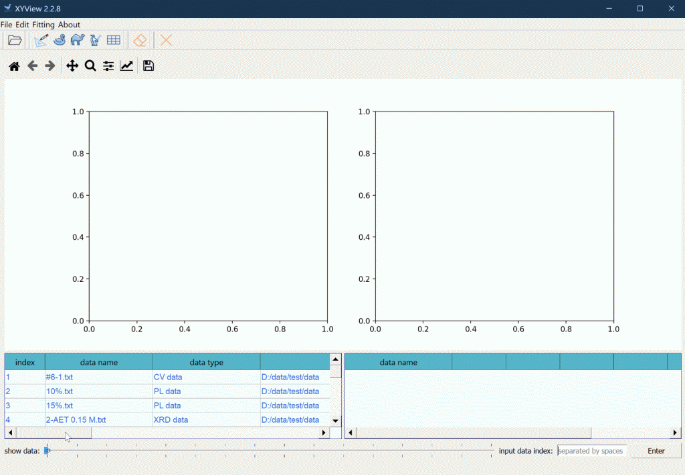The image size is (685, 475).
Task: Reset plot view with home icon
Action: click(x=14, y=66)
